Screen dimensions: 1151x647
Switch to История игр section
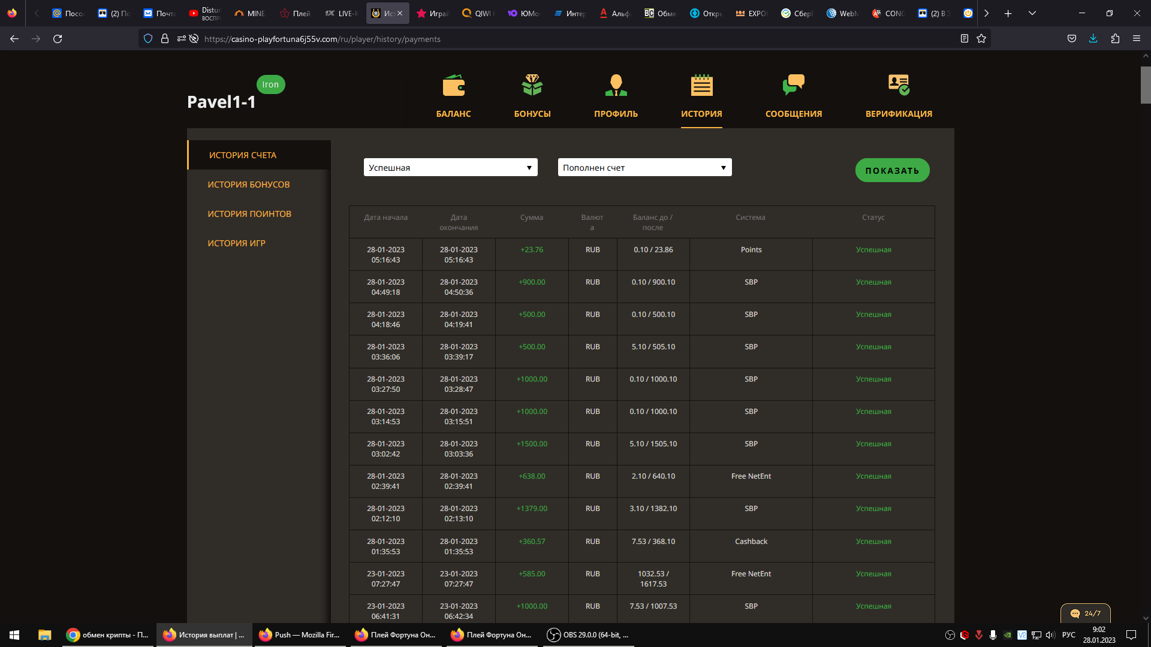tap(236, 243)
